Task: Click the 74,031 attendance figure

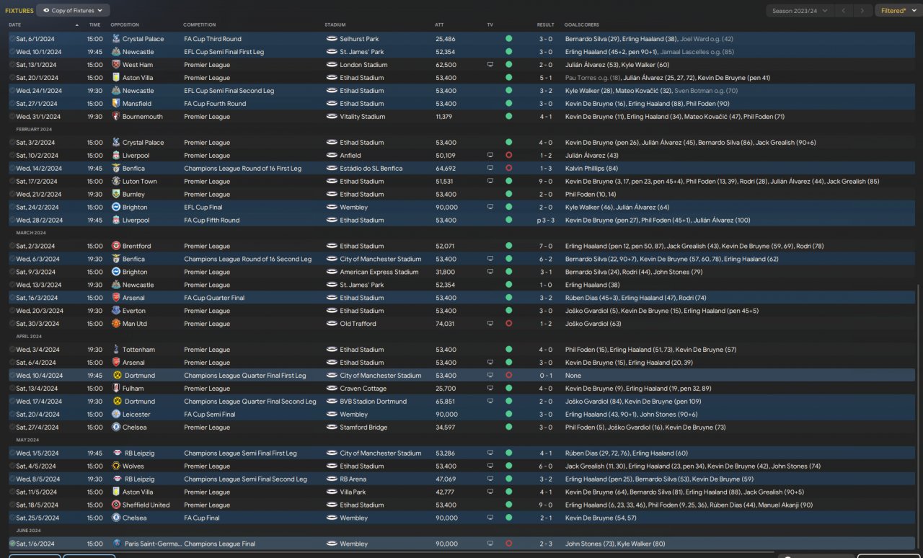Action: coord(446,324)
